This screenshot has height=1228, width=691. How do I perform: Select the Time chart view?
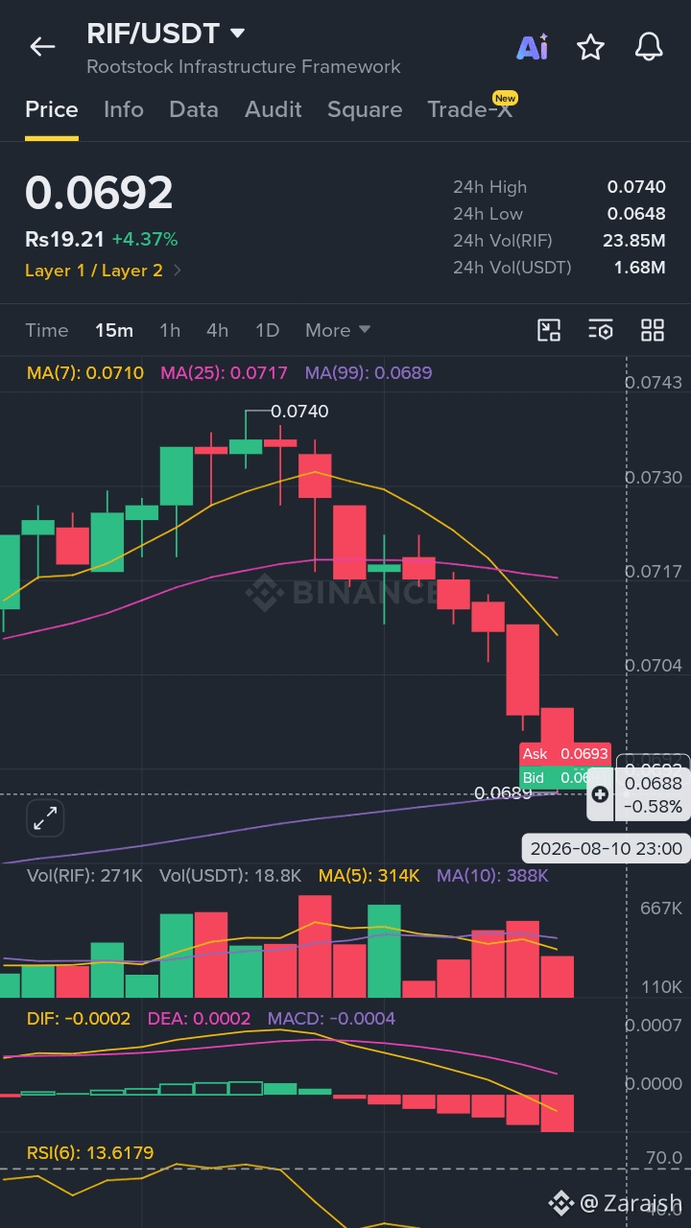tap(47, 330)
